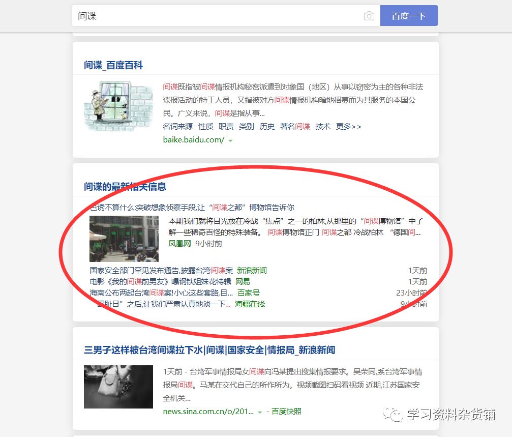
Task: Select 台湾军事情报局女间谍 snippet text
Action: 292,385
